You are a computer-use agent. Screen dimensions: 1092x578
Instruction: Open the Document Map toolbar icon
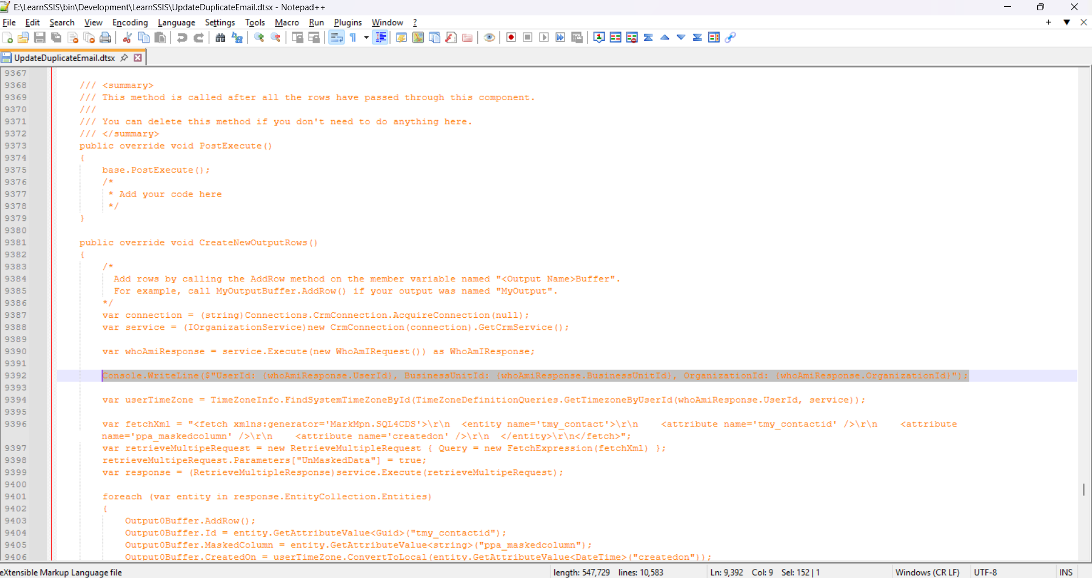[418, 38]
